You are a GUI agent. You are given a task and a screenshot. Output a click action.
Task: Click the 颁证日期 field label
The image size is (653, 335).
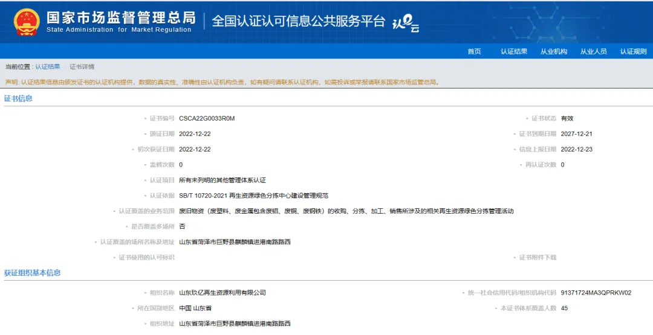pos(162,134)
